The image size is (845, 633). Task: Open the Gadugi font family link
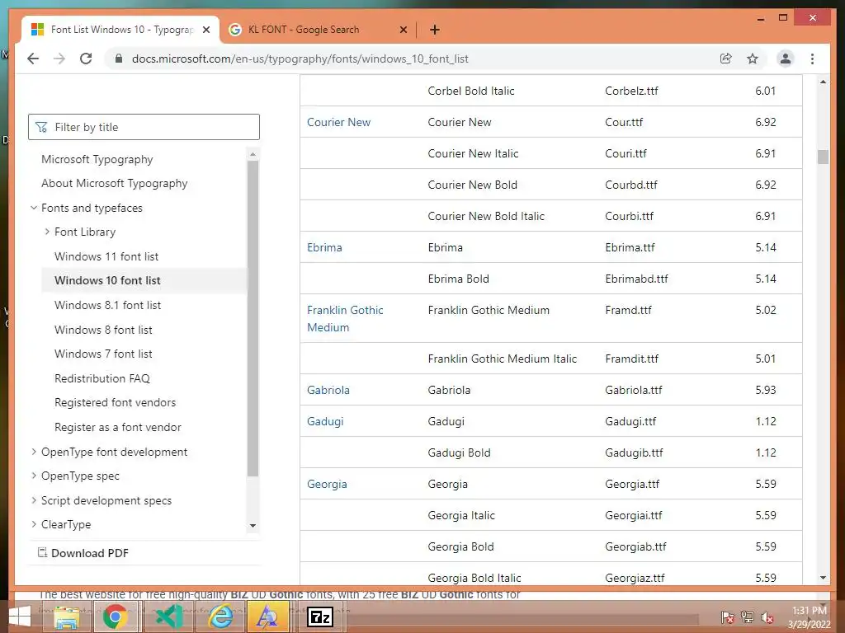[x=325, y=421]
